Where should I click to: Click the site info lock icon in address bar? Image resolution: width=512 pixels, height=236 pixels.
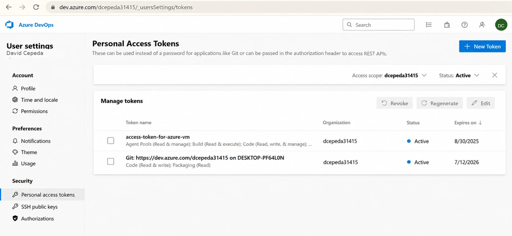pyautogui.click(x=53, y=7)
